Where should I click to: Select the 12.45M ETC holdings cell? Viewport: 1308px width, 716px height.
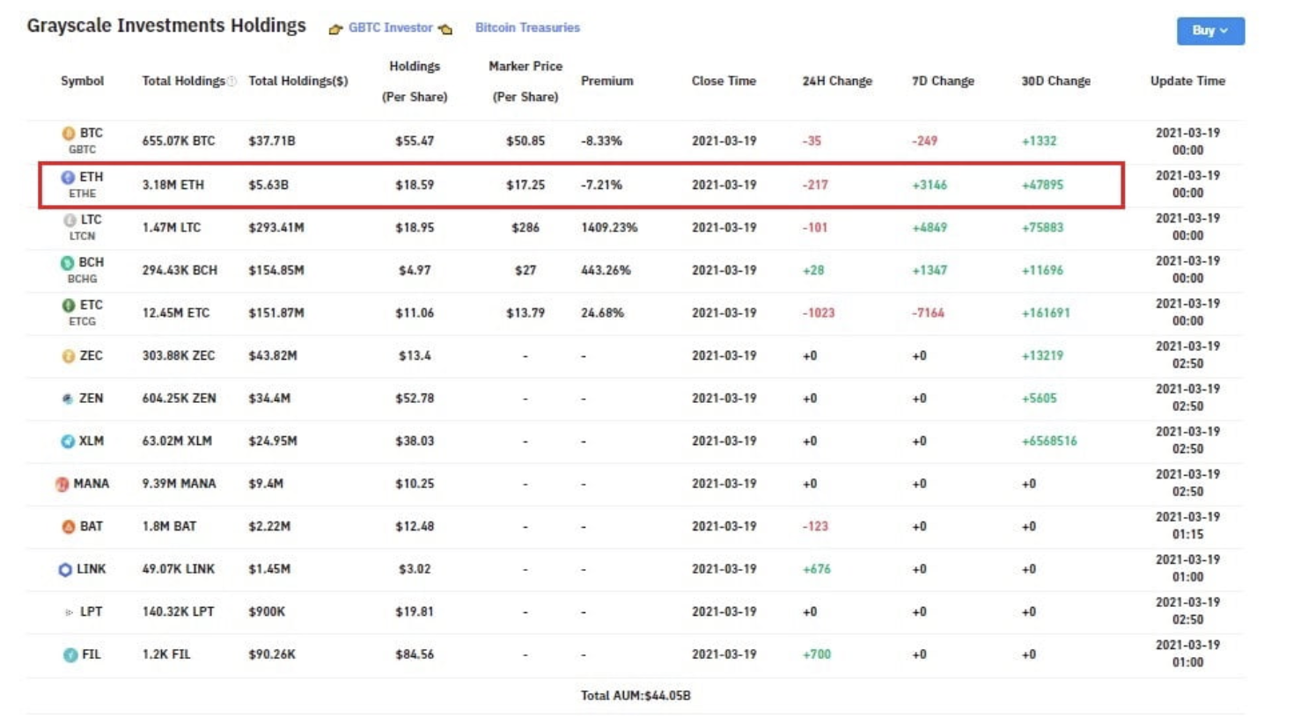coord(175,313)
